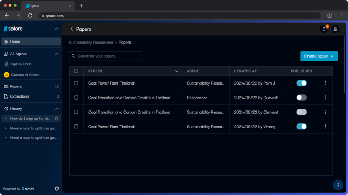Click the search magnifier icon in papers search
The width and height of the screenshot is (348, 195).
pos(73,56)
